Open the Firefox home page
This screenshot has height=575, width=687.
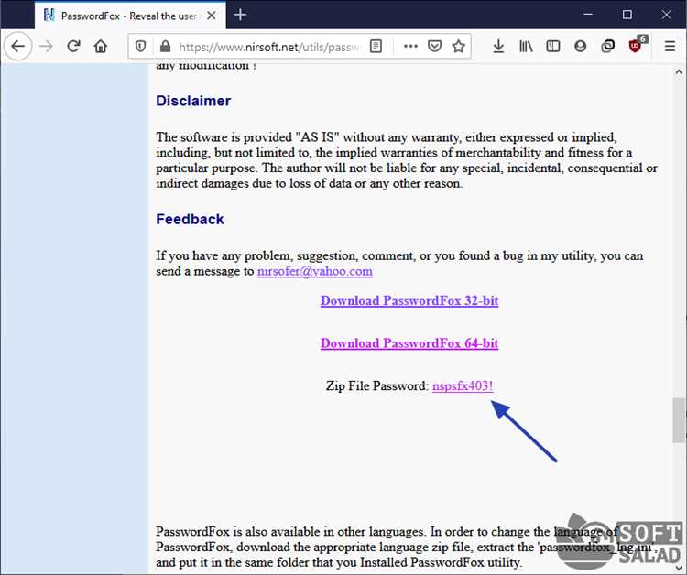(101, 46)
